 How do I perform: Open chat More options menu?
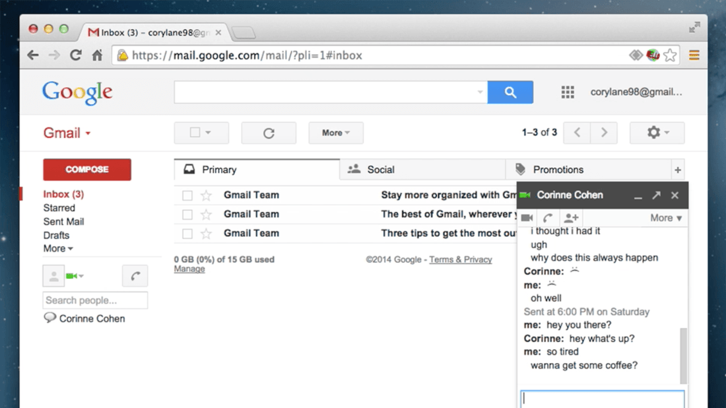click(x=666, y=218)
